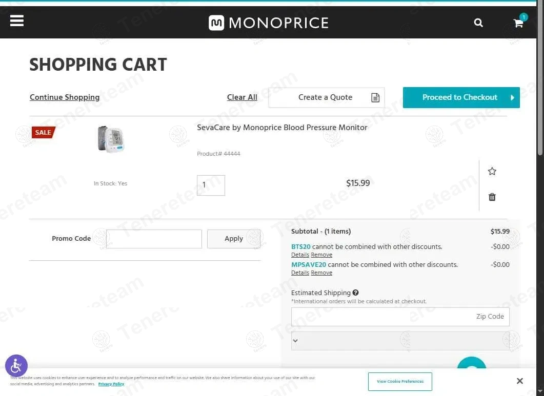This screenshot has width=544, height=396.
Task: Click the search magnifier icon
Action: 478,23
